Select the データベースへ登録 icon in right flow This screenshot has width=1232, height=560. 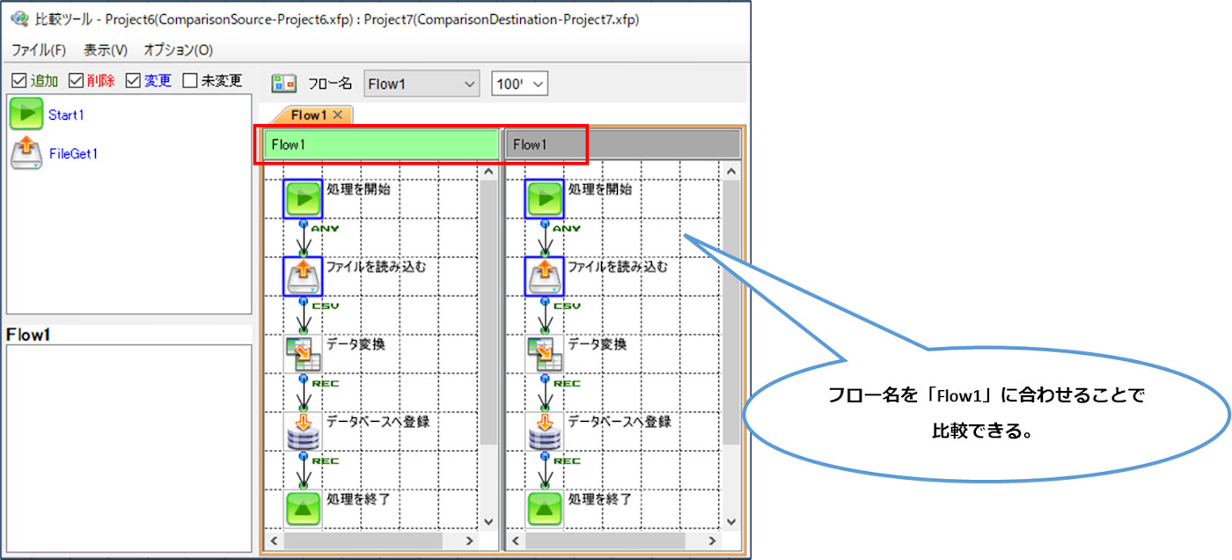pyautogui.click(x=544, y=431)
